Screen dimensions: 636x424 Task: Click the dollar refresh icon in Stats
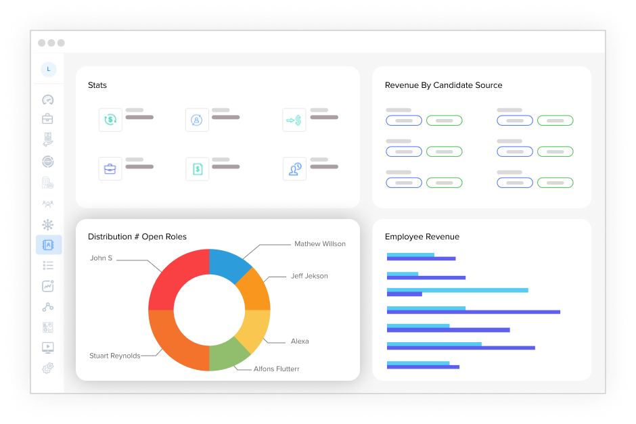(110, 120)
